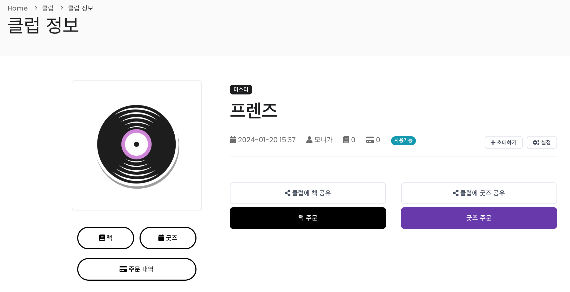The height and width of the screenshot is (292, 570).
Task: Open the 클럽 breadcrumb link
Action: (x=48, y=8)
